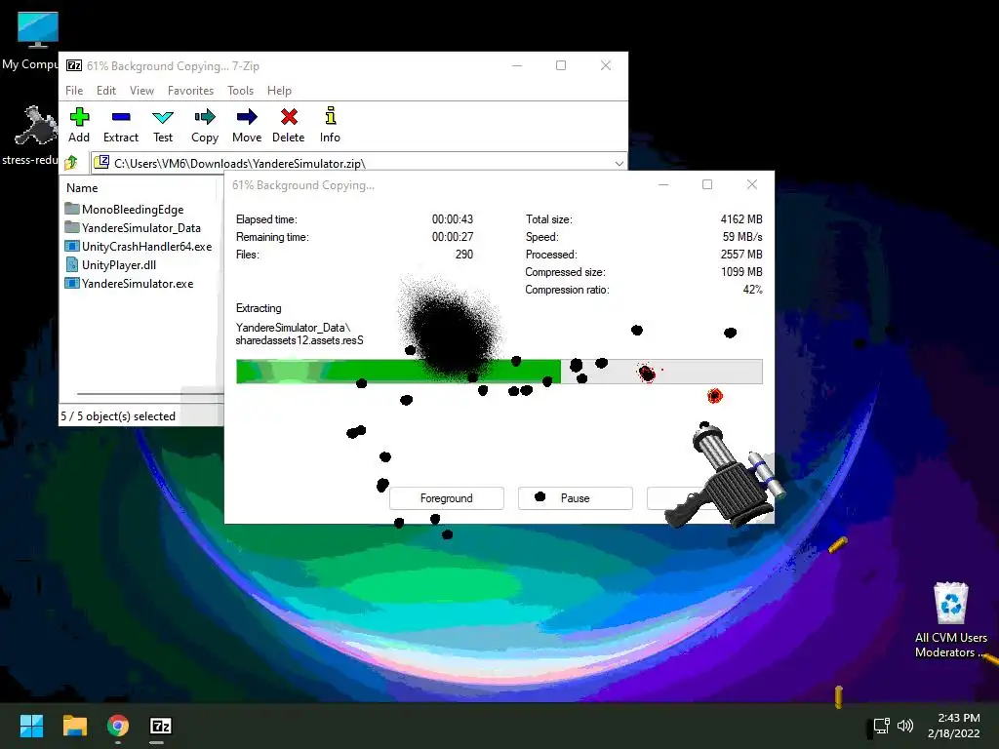
Task: Close the Background Copying dialog
Action: pos(752,184)
